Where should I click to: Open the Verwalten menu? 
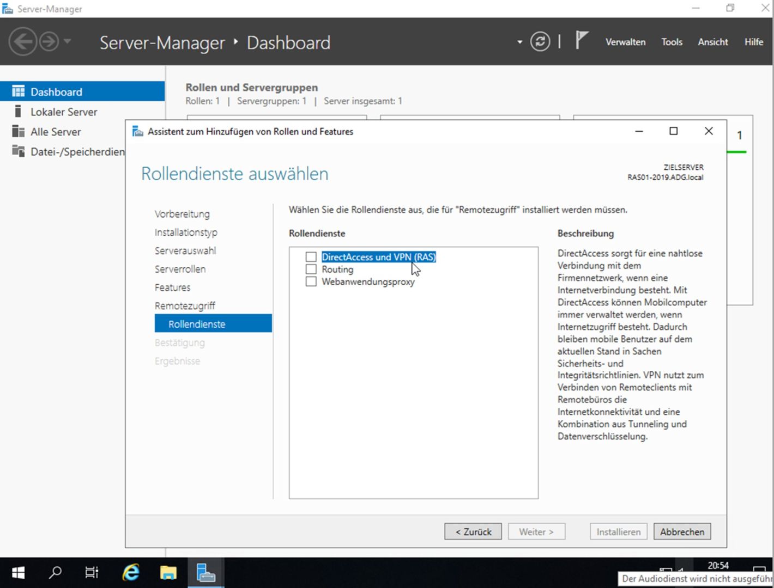coord(625,42)
